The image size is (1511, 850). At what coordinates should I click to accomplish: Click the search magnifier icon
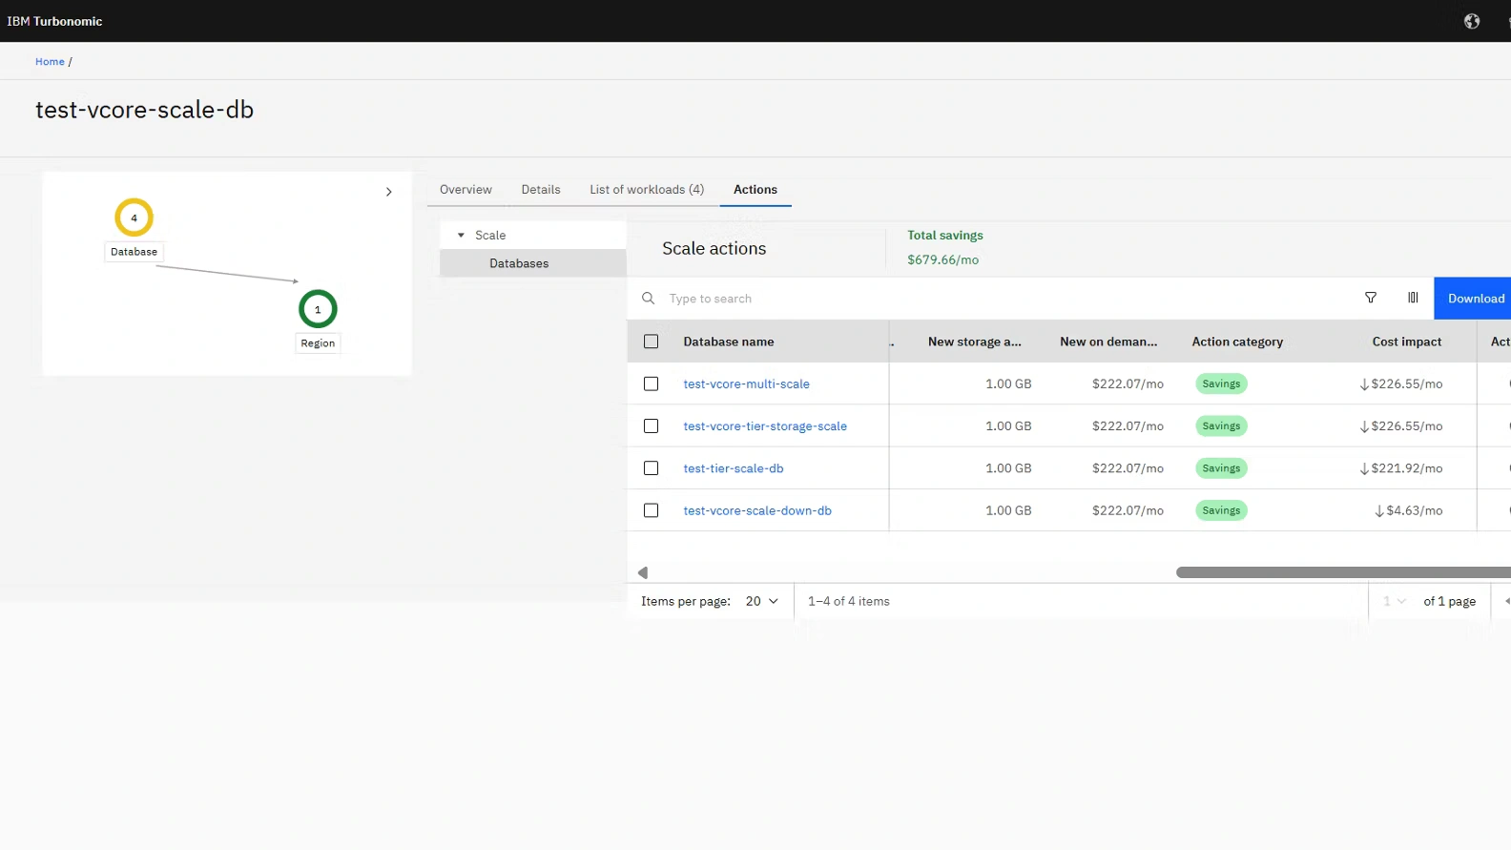click(x=648, y=299)
